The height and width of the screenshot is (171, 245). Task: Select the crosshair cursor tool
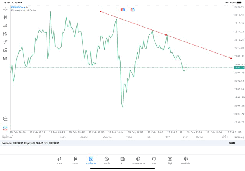[5, 9]
